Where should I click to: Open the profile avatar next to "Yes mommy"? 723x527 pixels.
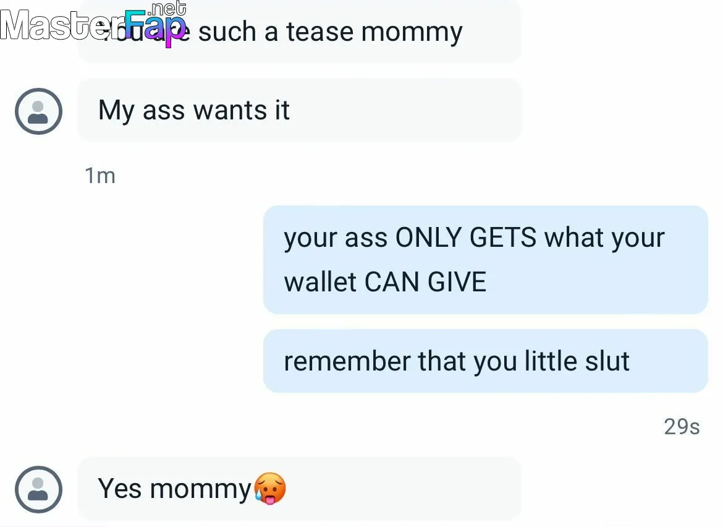[x=38, y=489]
